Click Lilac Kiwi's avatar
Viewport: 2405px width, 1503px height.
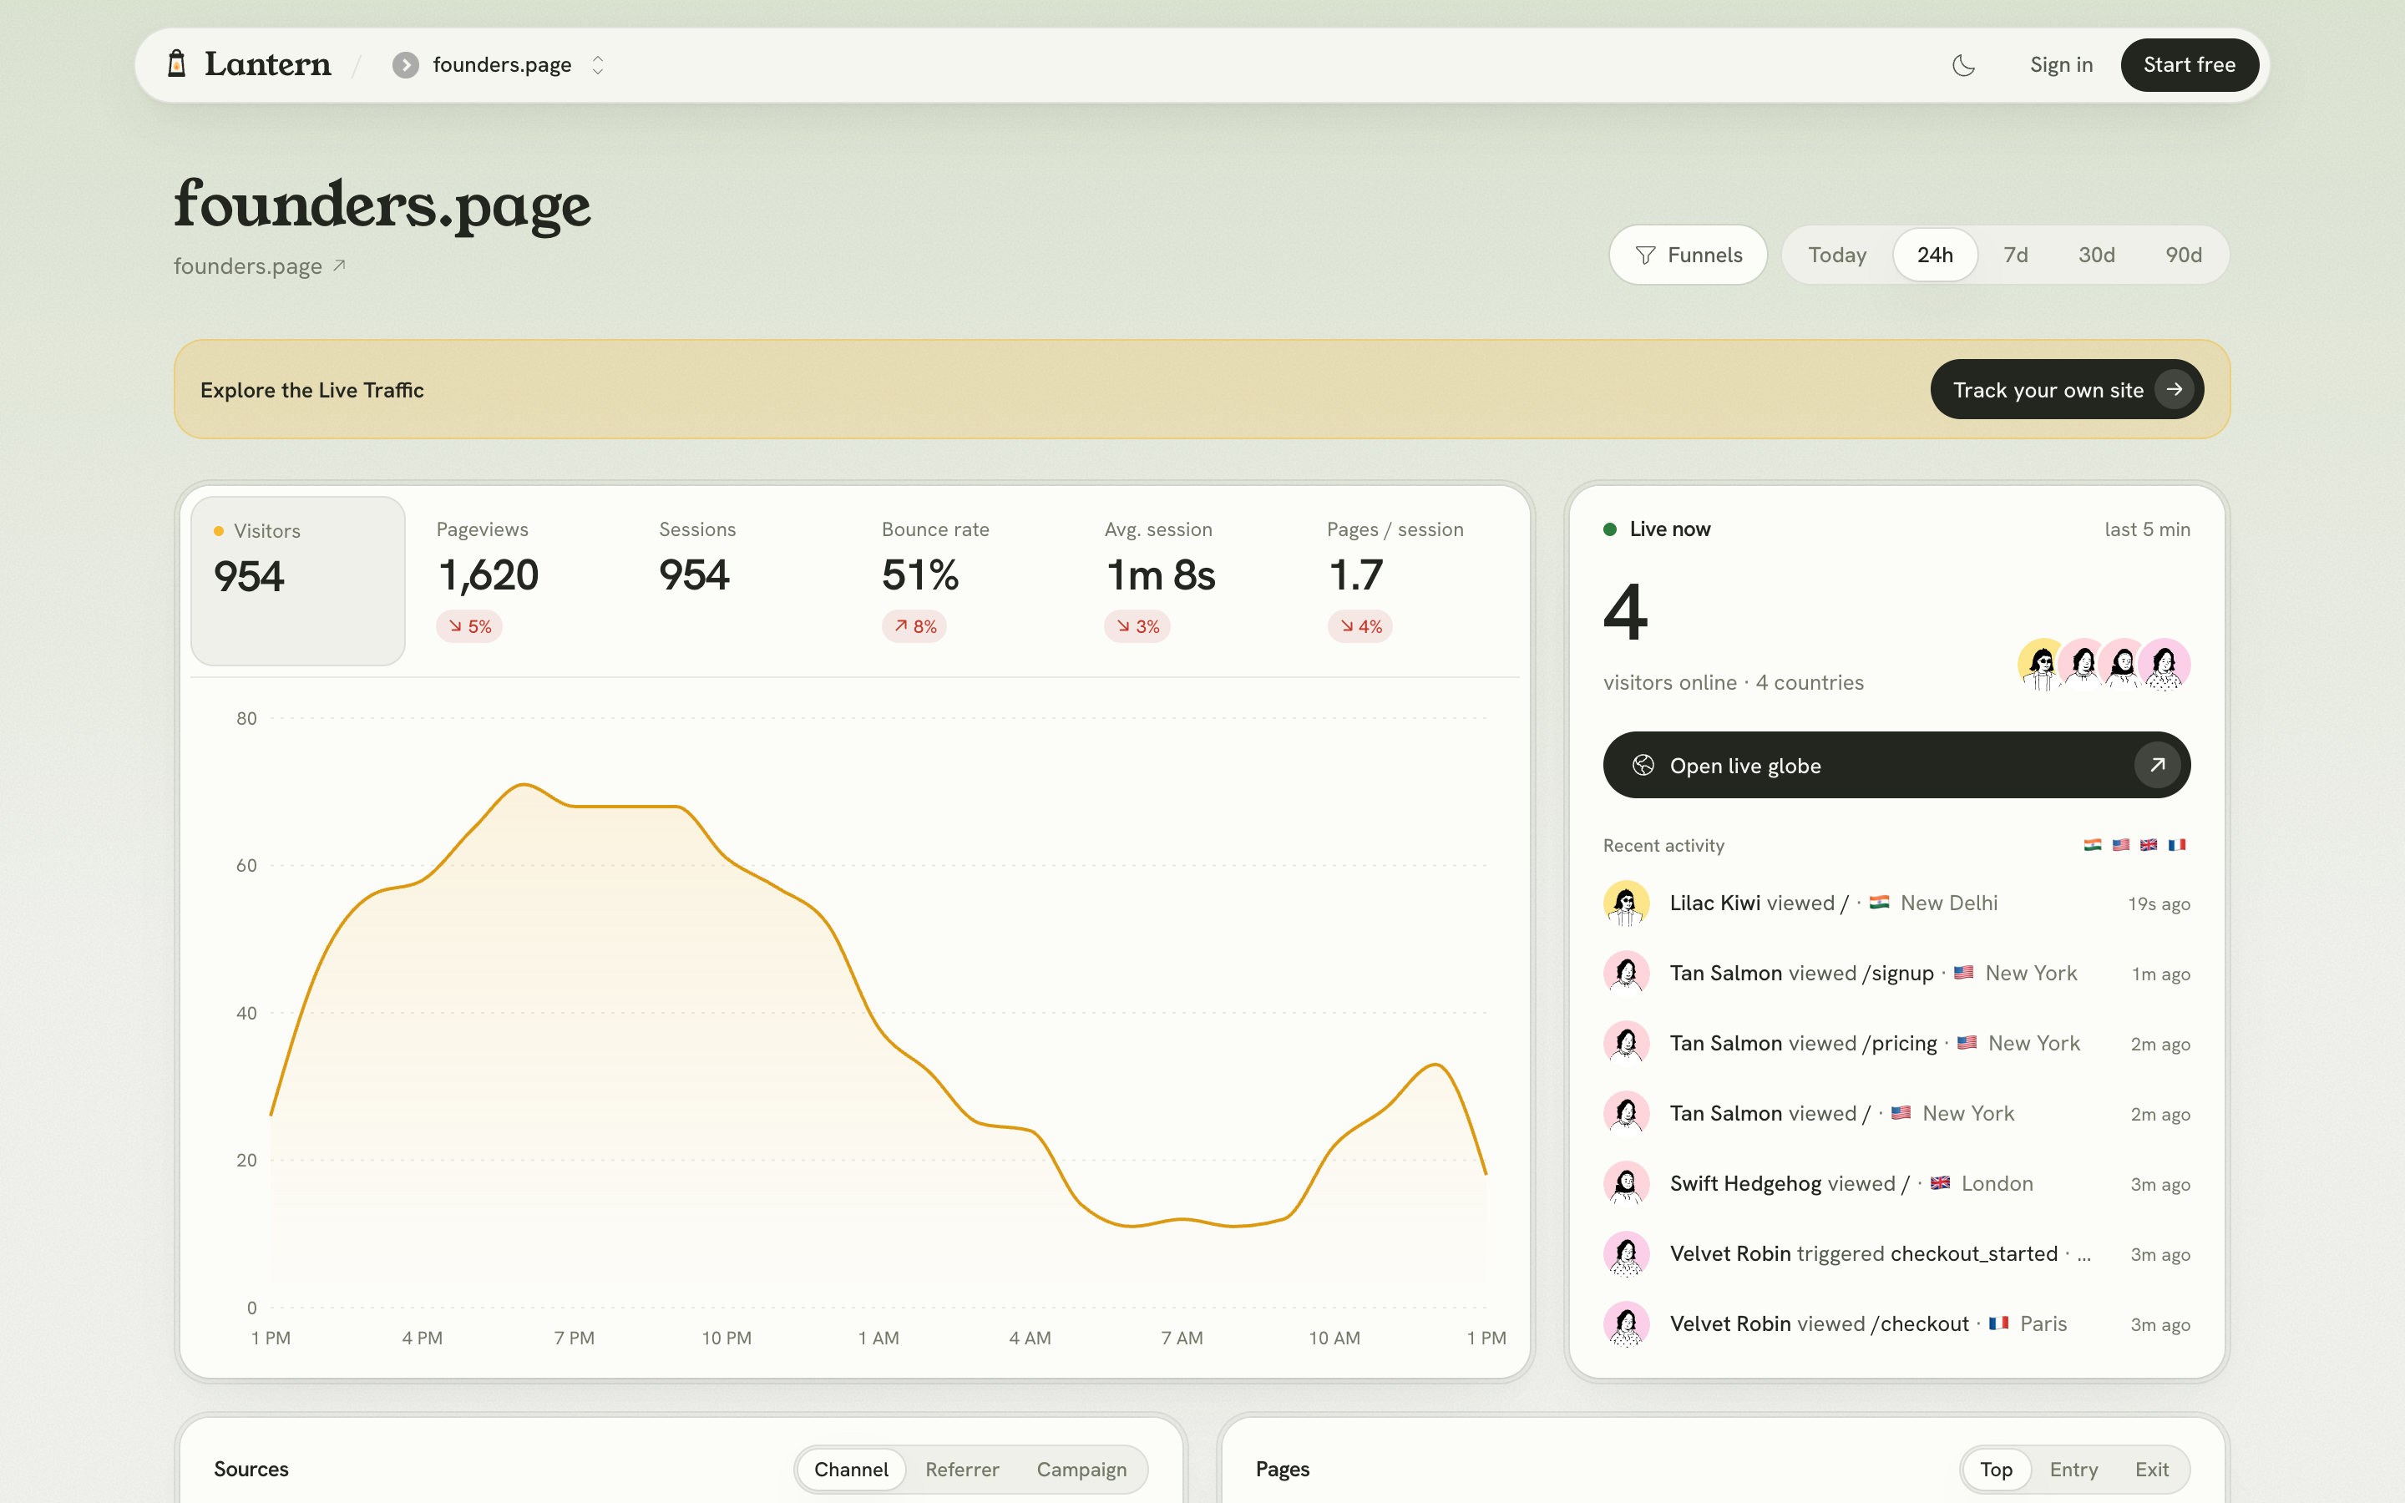(x=1626, y=903)
